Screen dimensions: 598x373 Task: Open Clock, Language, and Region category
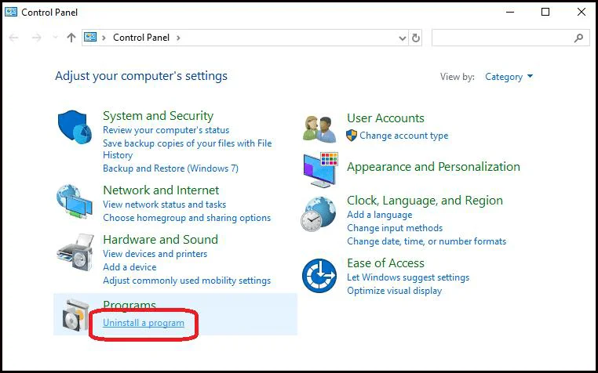point(425,200)
